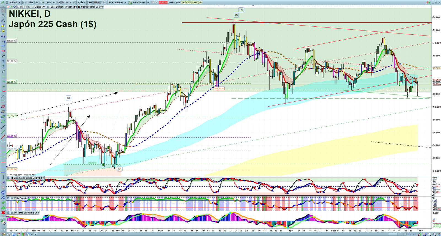The width and height of the screenshot is (441, 236).
Task: Toggle the Cierre (W) checkbox
Action: (x=33, y=7)
